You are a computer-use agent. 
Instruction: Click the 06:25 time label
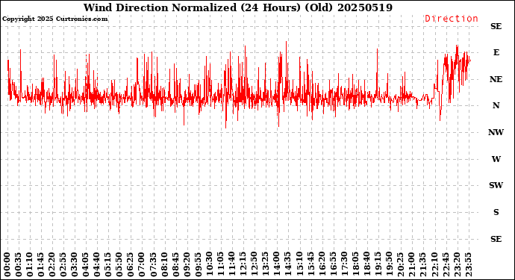131,265
